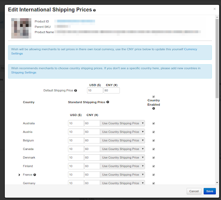Expand the France row chevron
Image resolution: width=221 pixels, height=200 pixels.
19,175
